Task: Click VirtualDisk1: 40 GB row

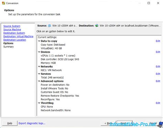Action: 51,48
